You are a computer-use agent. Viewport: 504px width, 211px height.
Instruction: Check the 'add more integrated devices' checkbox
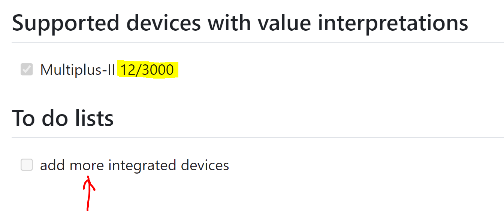pos(27,165)
